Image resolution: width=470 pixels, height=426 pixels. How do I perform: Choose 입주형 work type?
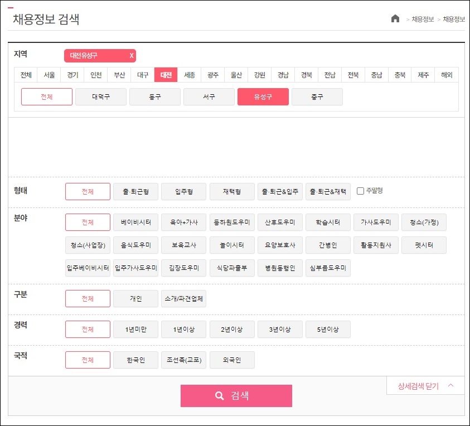coord(184,192)
